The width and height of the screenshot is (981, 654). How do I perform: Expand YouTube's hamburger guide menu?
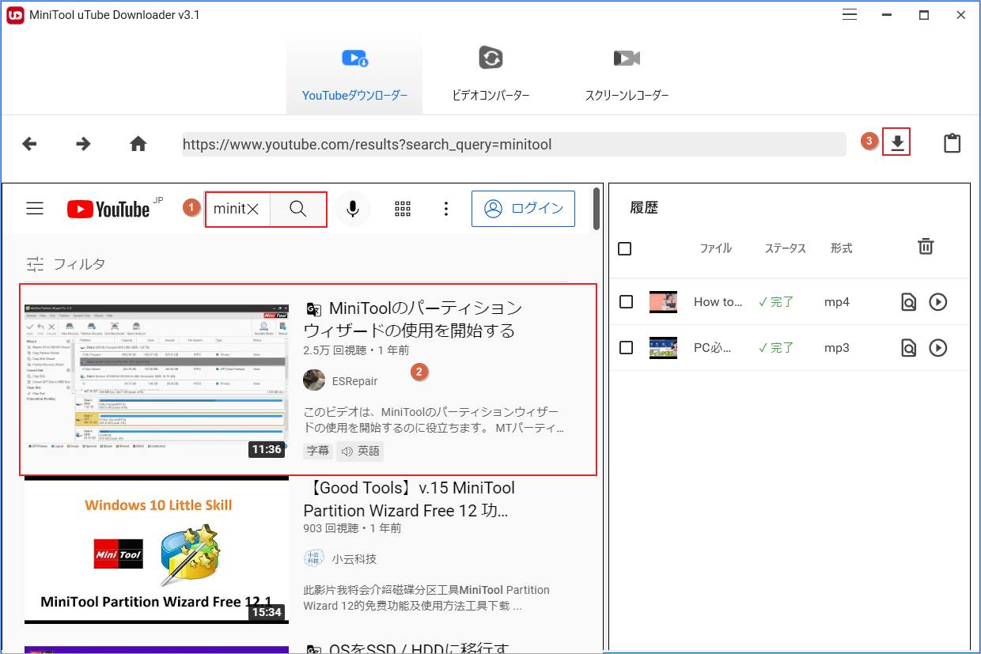pyautogui.click(x=35, y=208)
